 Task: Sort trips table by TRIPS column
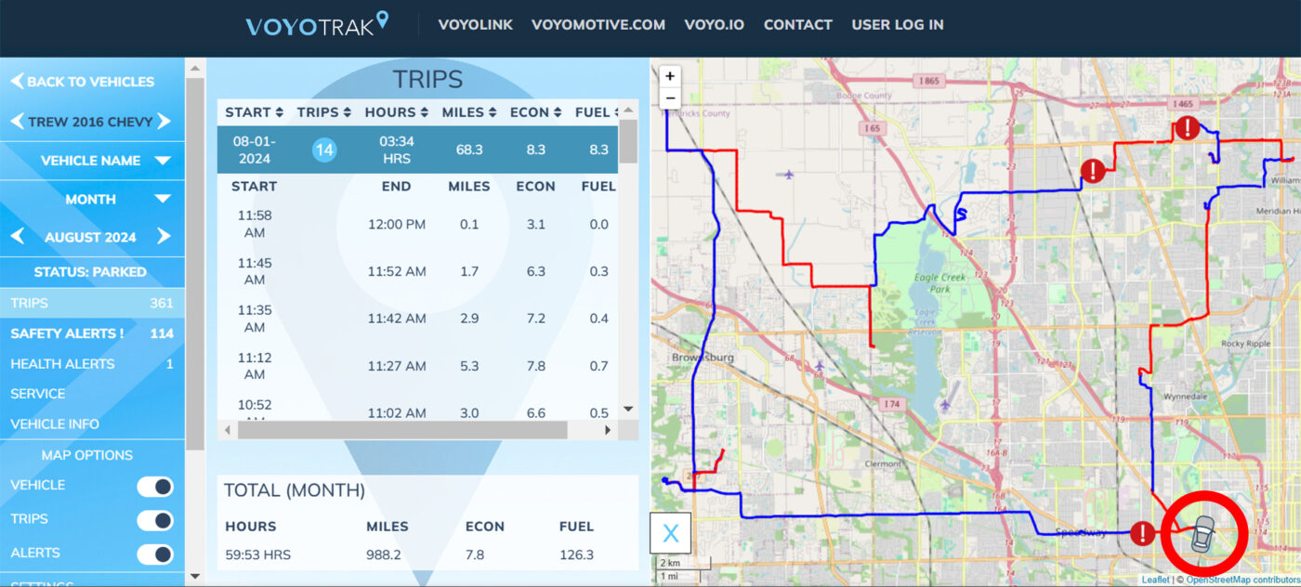pyautogui.click(x=324, y=112)
